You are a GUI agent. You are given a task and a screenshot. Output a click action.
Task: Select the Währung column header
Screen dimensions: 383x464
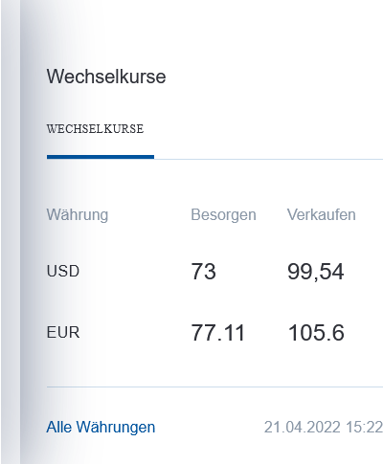click(x=78, y=215)
